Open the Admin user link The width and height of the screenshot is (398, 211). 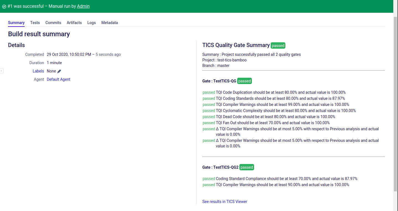(x=83, y=6)
